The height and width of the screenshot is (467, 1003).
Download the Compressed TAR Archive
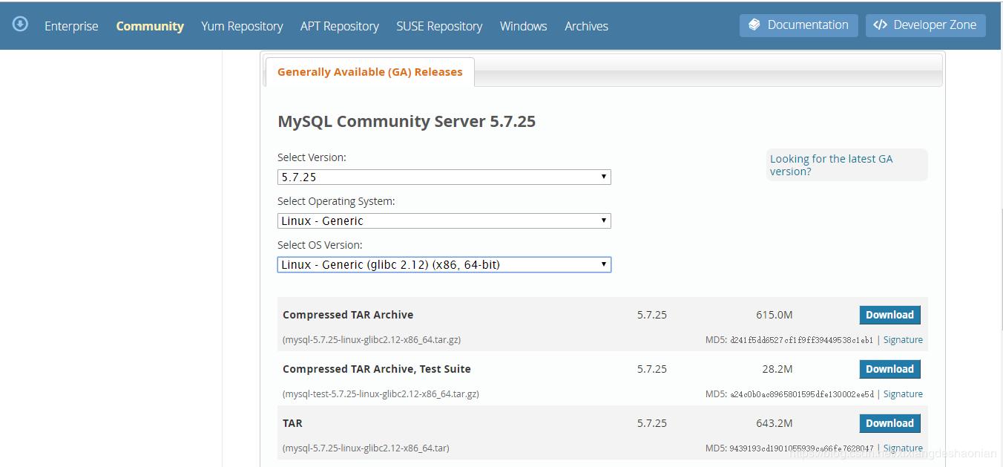point(889,315)
